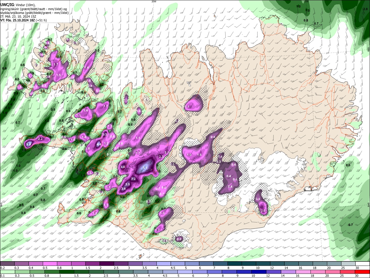Click the red 30 swatch in lower legend row
Screen dimensions: 370x278
pos(363,272)
